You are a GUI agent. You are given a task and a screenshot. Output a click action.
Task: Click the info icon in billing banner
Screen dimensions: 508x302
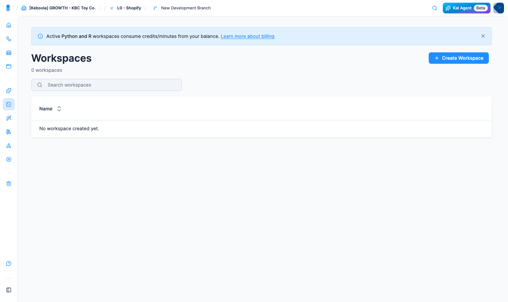pyautogui.click(x=40, y=36)
